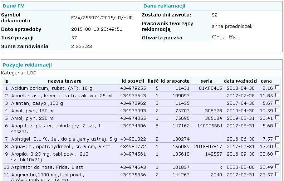Click 'Ilość pozycji' value 57
Viewport: 284px width, 181px height.
(74, 38)
